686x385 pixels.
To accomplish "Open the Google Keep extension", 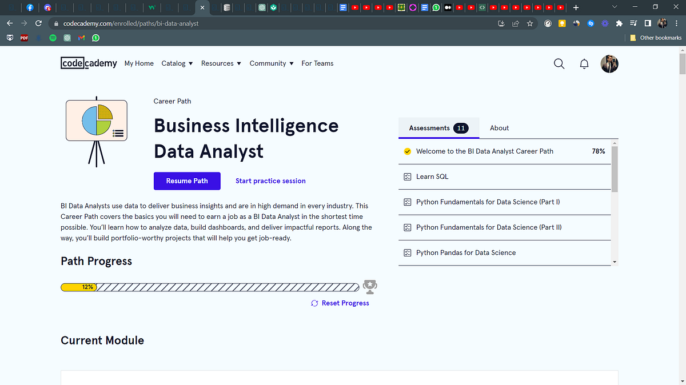I will (x=562, y=23).
